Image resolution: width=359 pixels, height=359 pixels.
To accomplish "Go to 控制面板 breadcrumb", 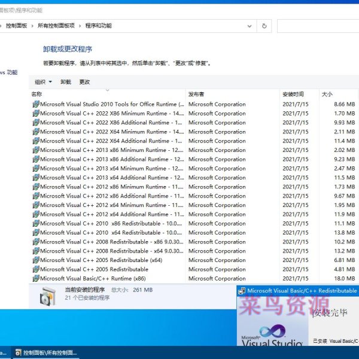I will coord(16,26).
